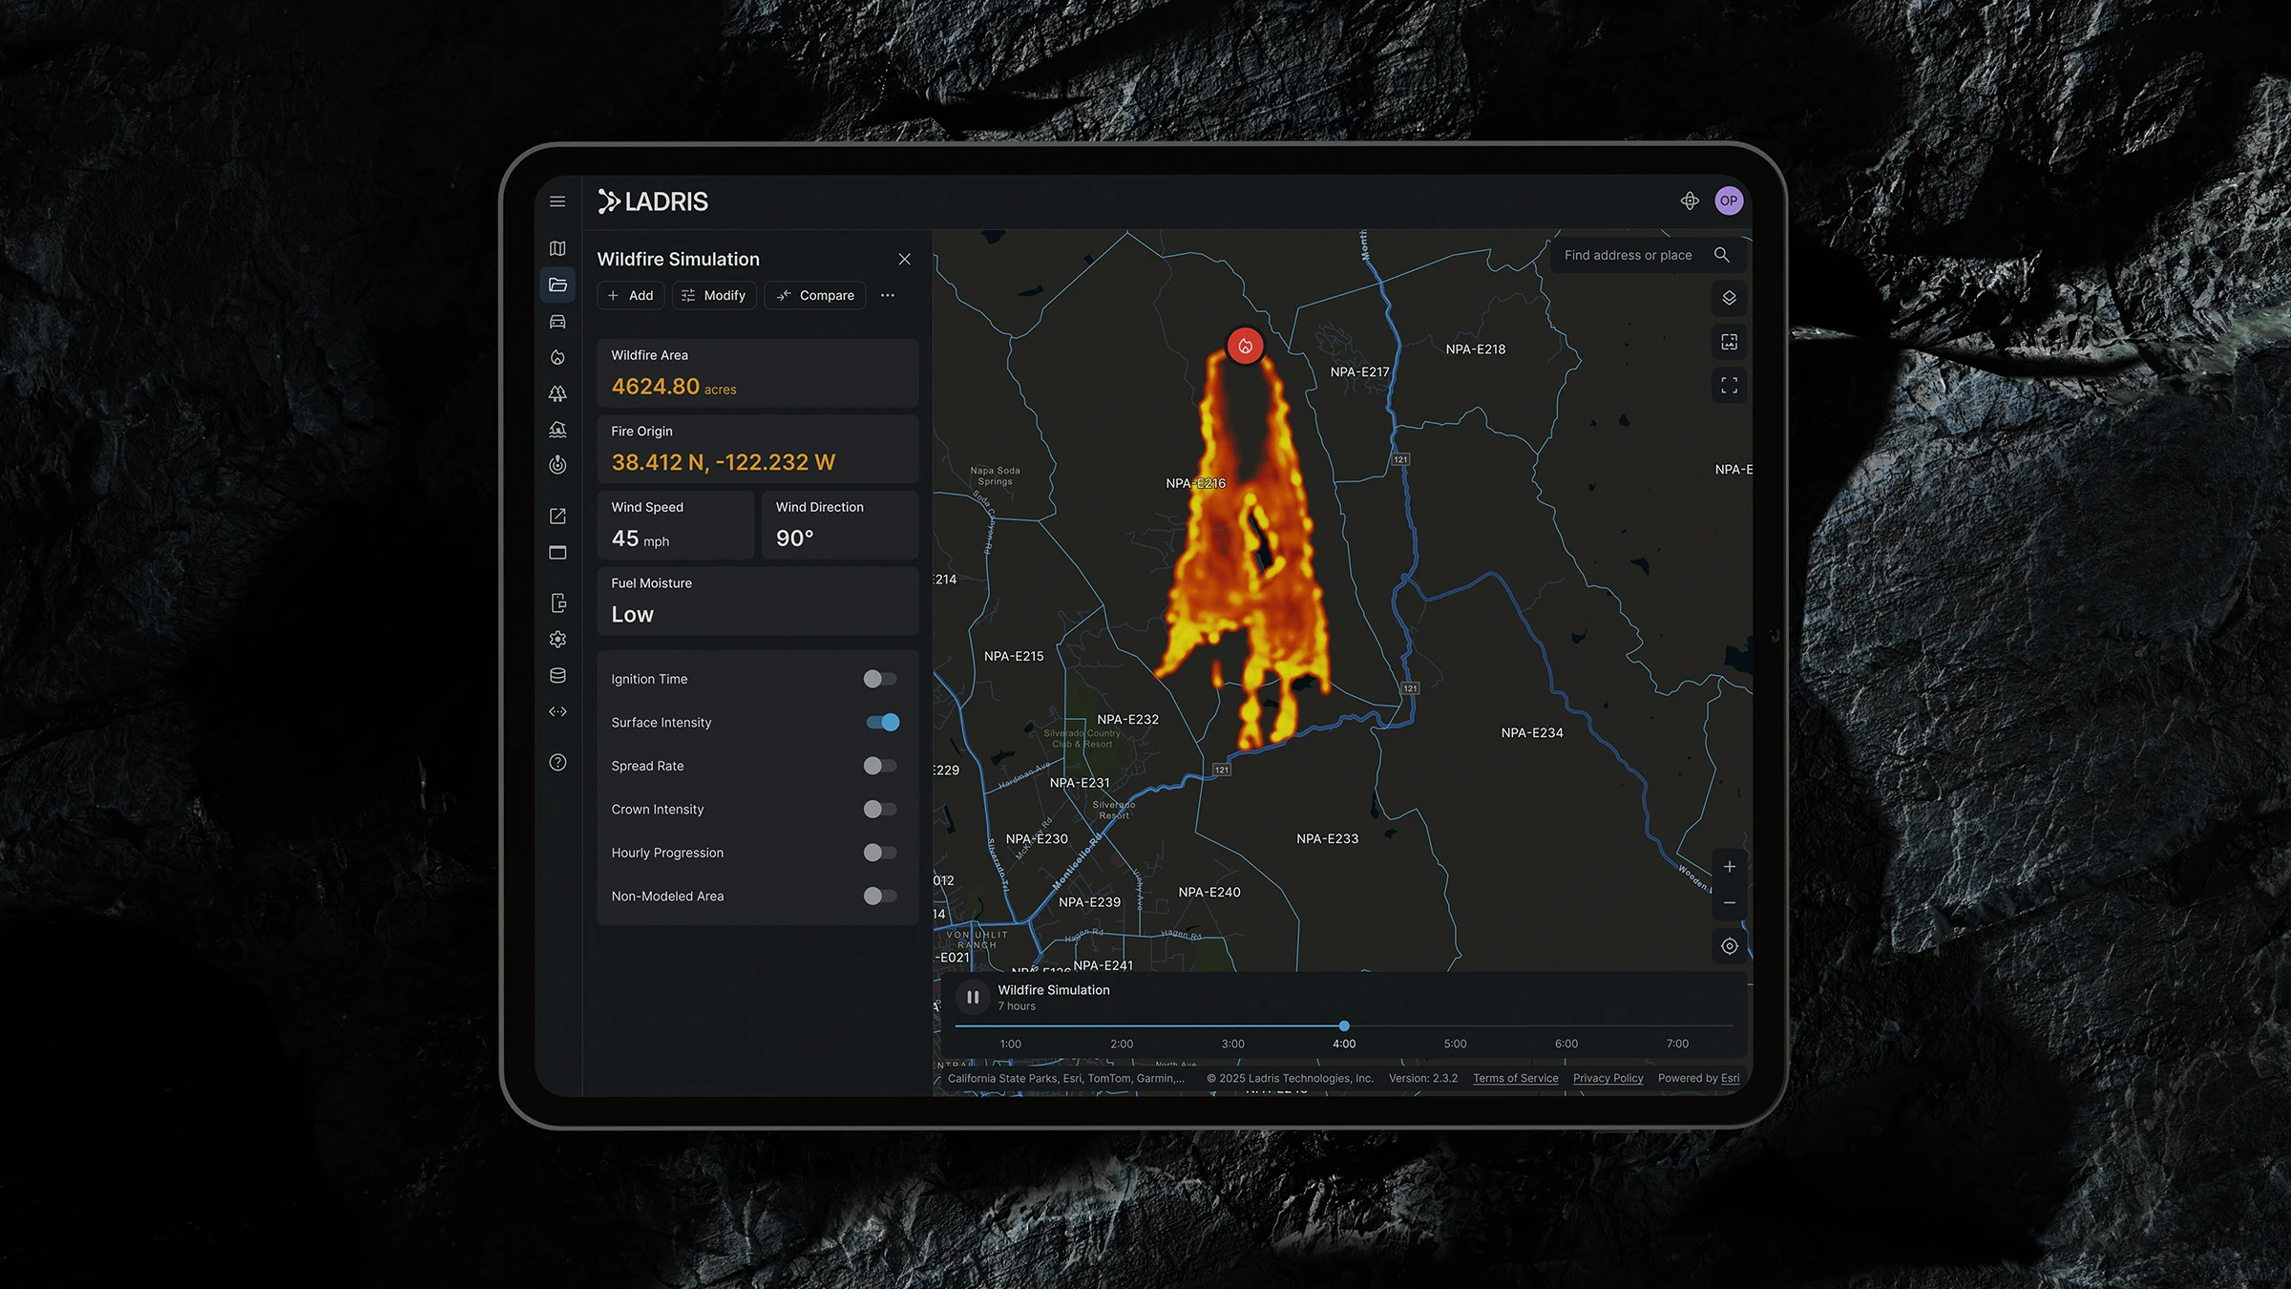
Task: Click the Add button in Wildfire Simulation
Action: (630, 295)
